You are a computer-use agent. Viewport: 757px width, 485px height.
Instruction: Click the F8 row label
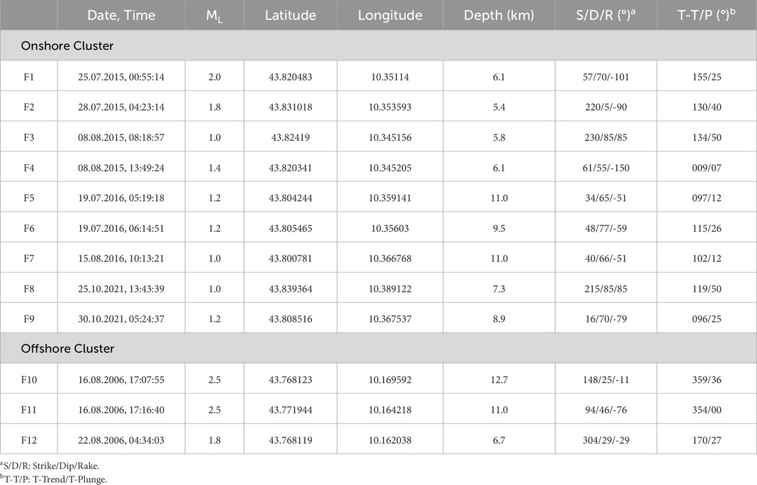point(29,289)
